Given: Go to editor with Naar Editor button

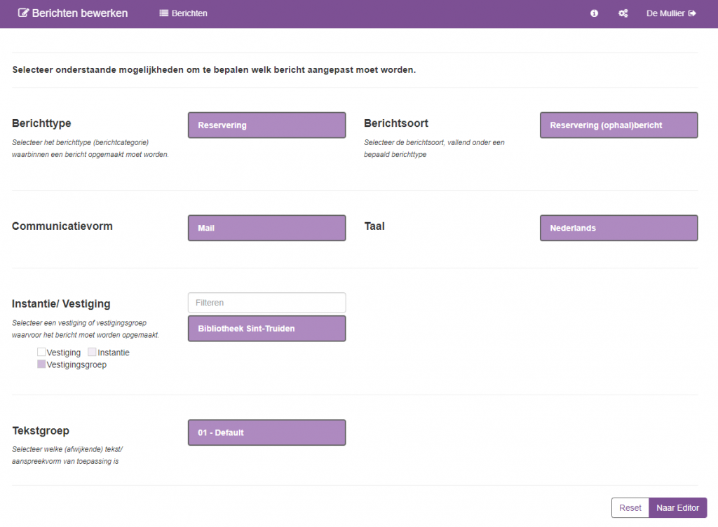Looking at the screenshot, I should [677, 508].
